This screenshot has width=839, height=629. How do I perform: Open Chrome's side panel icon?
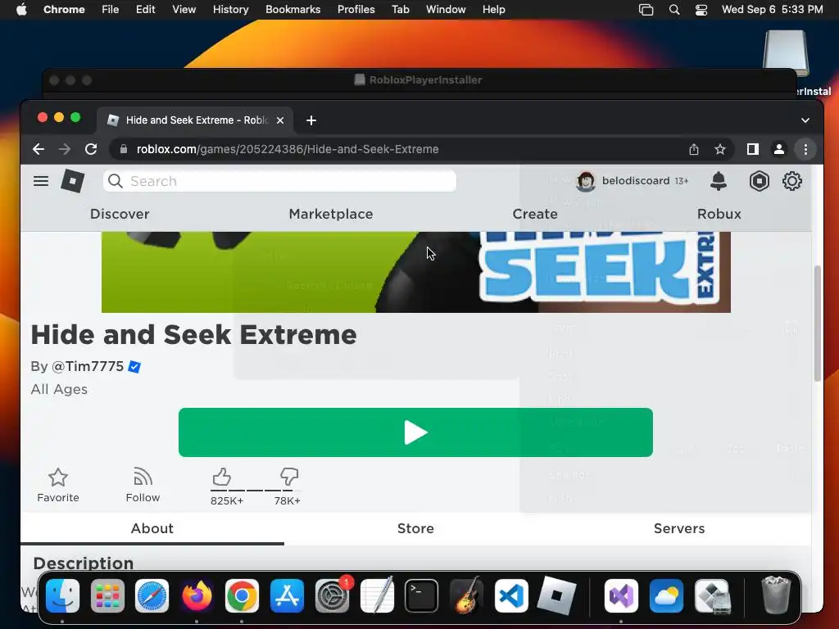coord(753,149)
